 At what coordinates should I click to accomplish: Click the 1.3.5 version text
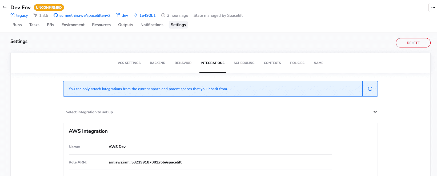(x=44, y=15)
